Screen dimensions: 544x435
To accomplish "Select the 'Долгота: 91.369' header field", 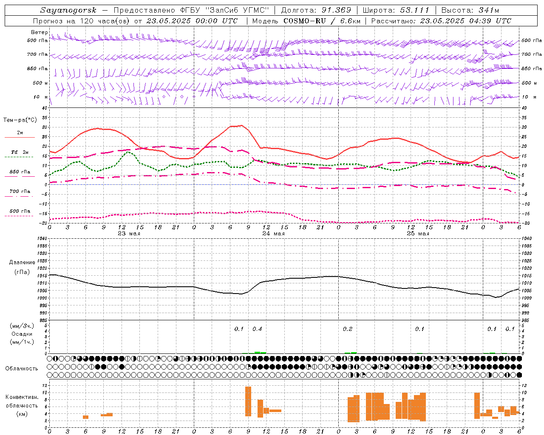I will 316,10.
